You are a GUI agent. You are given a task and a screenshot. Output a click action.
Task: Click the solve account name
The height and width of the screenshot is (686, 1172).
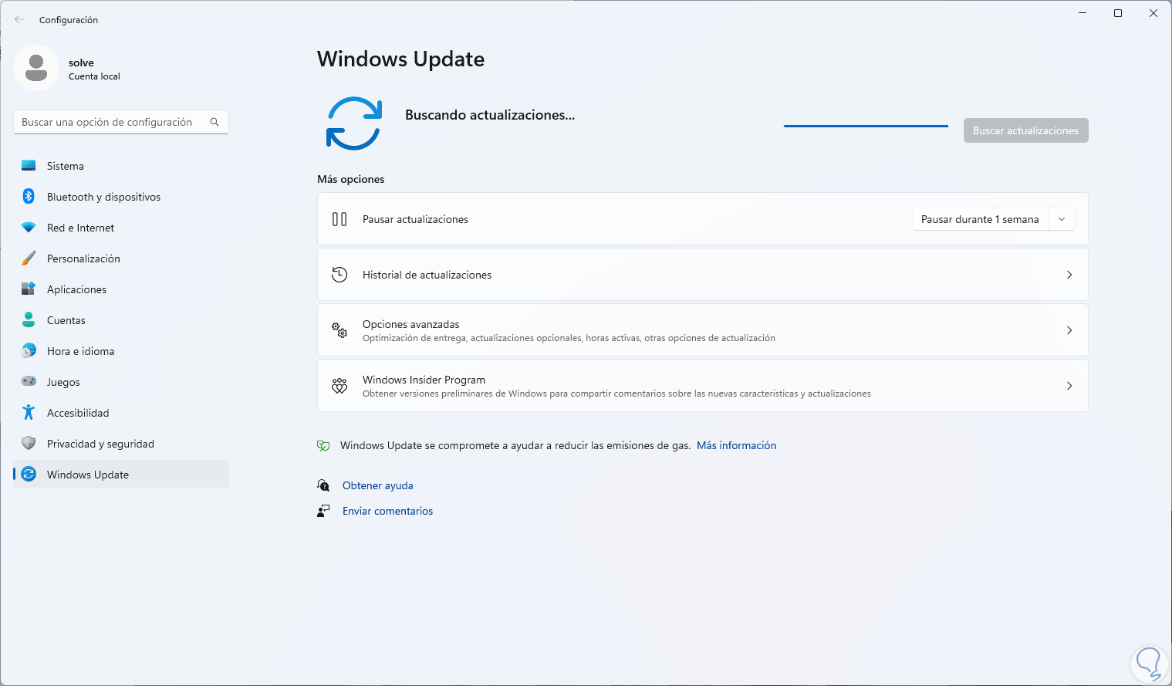coord(81,63)
